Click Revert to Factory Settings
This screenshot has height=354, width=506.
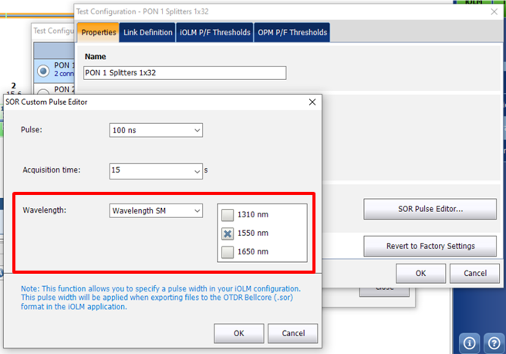429,246
